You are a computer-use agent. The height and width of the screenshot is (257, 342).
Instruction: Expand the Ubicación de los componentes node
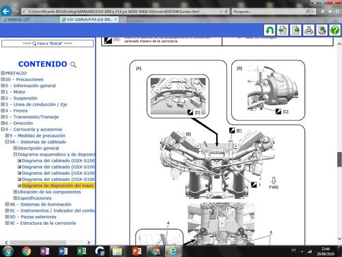pyautogui.click(x=15, y=192)
